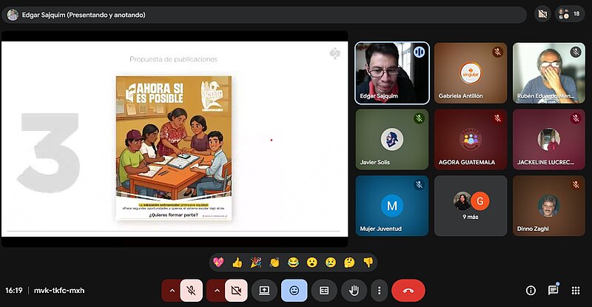Screen dimensions: 592x307
Task: Click the raise hand button
Action: (354, 291)
